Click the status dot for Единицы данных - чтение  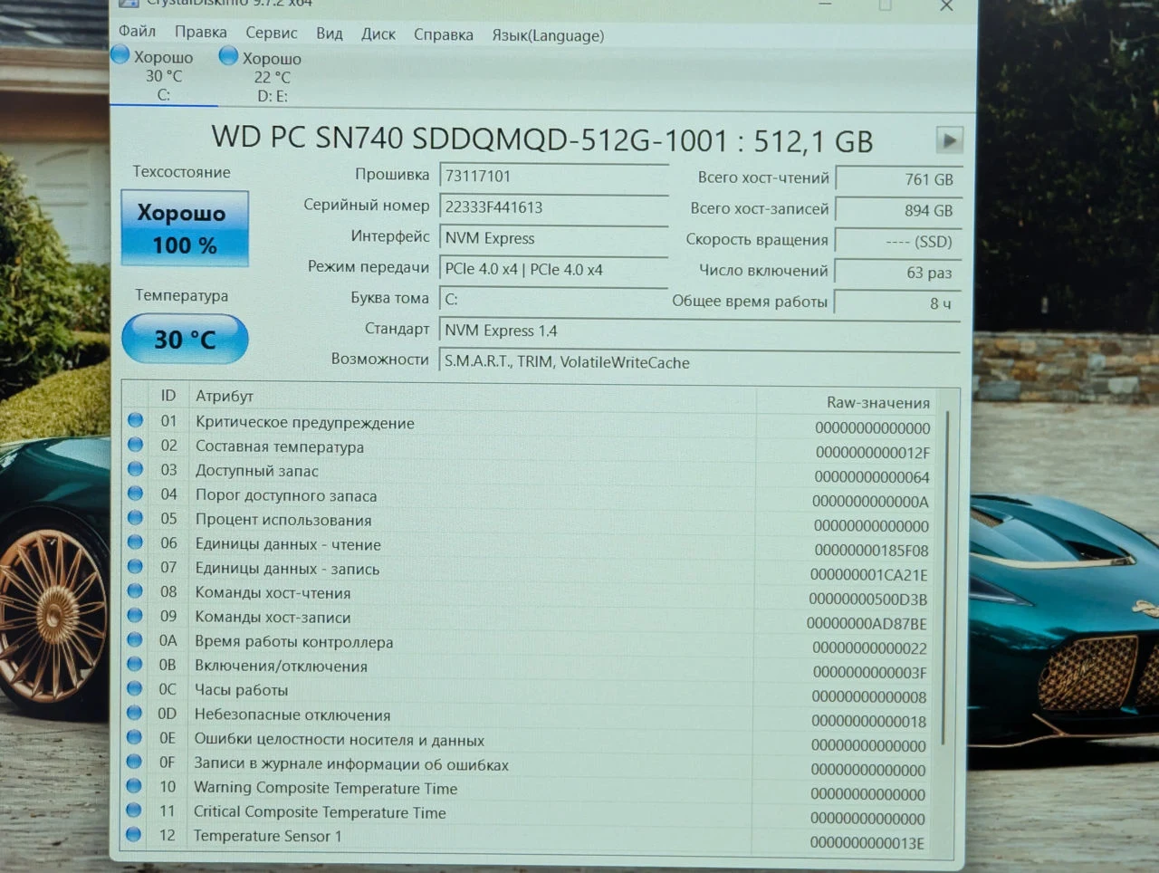coord(136,542)
